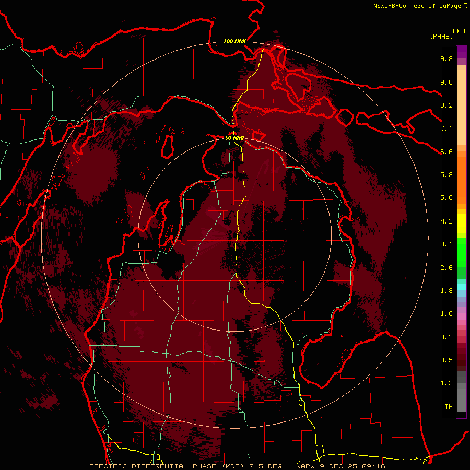Click the 9.8 scale value
The height and width of the screenshot is (470, 470).
tap(446, 59)
